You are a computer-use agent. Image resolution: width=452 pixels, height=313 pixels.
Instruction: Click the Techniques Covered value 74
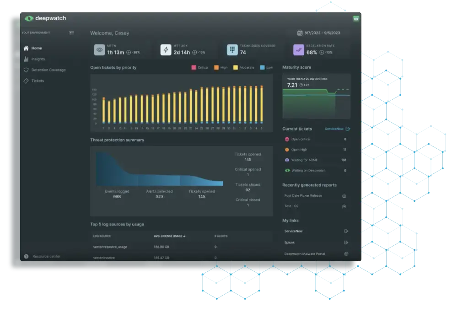(x=243, y=53)
